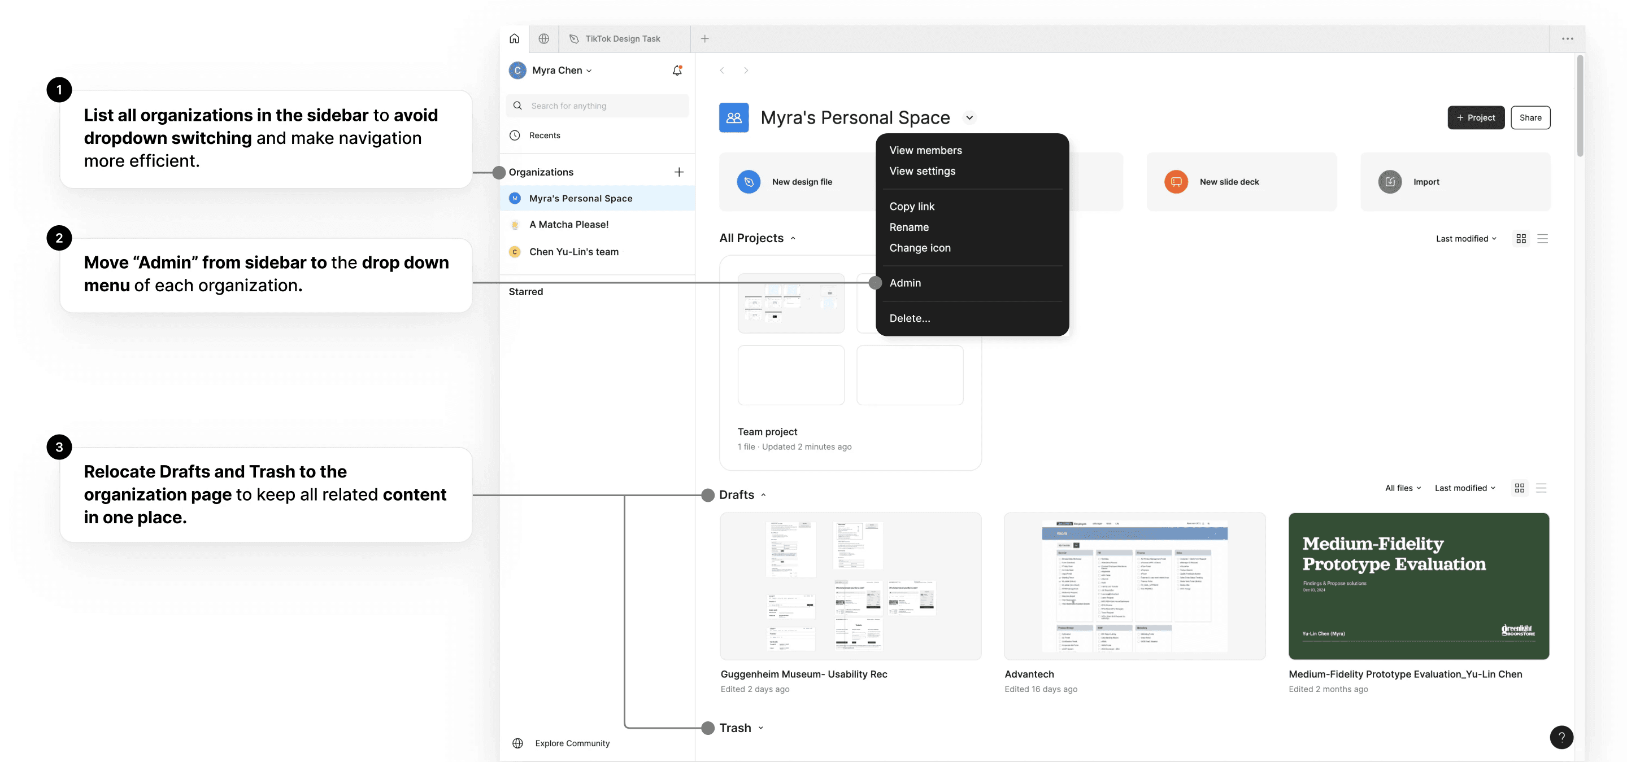This screenshot has height=762, width=1627.
Task: Switch All Projects to list view
Action: (1542, 238)
